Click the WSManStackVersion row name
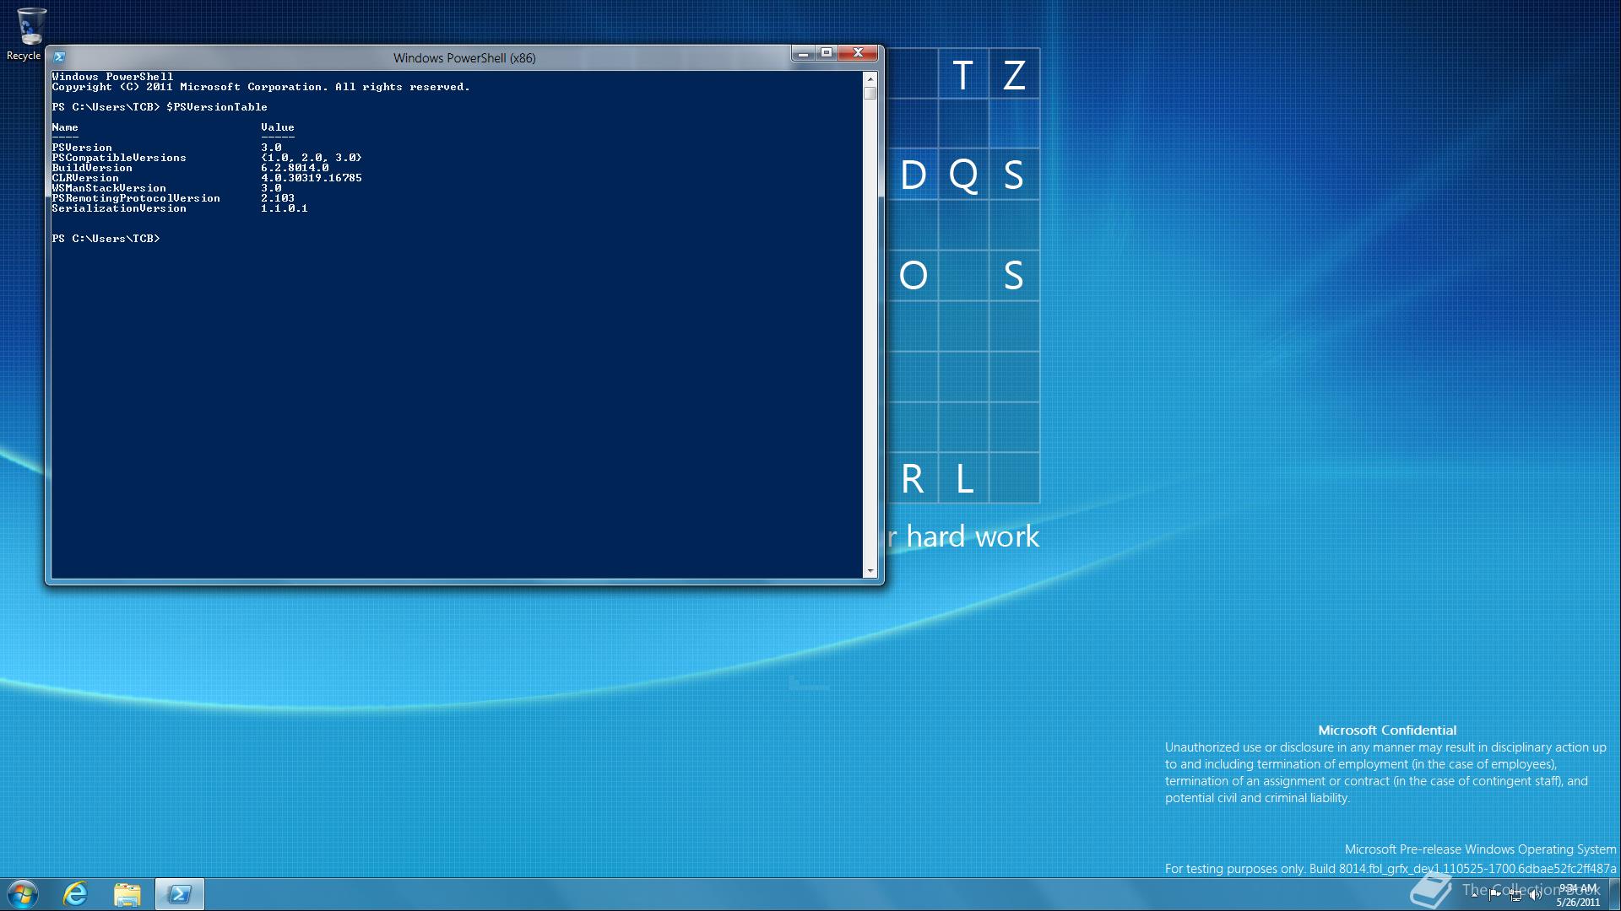This screenshot has height=911, width=1621. 109,188
